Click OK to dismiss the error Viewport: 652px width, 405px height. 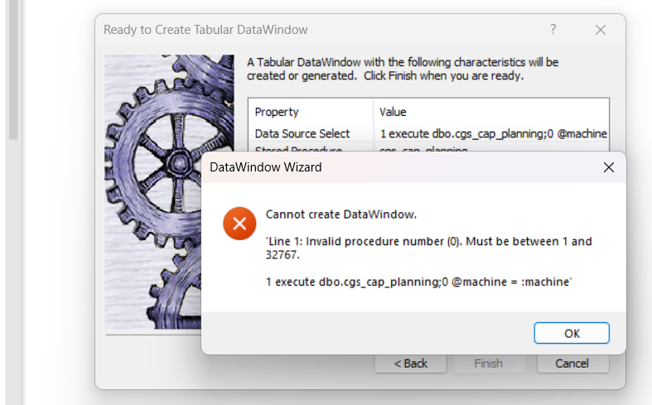(572, 333)
